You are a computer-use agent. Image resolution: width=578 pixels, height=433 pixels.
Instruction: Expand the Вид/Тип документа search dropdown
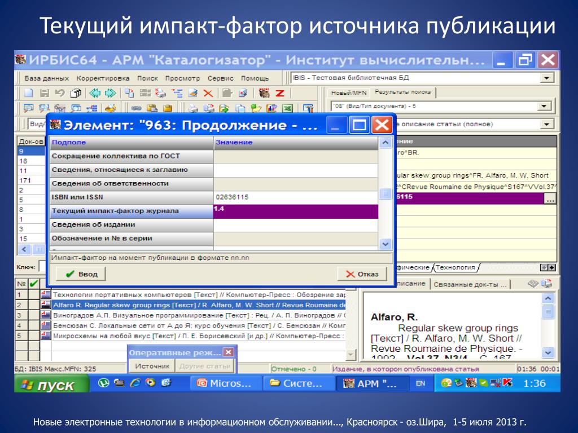coord(544,107)
